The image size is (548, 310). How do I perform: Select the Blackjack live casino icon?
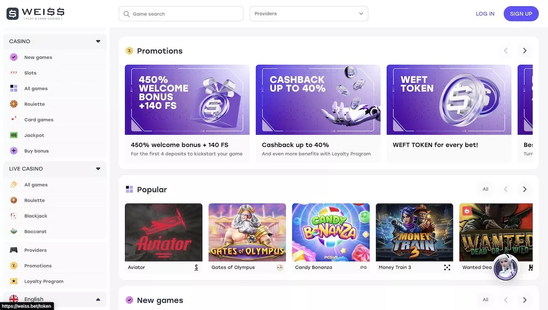tap(14, 215)
